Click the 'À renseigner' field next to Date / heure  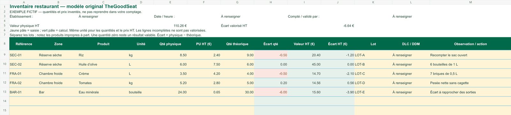231,16
